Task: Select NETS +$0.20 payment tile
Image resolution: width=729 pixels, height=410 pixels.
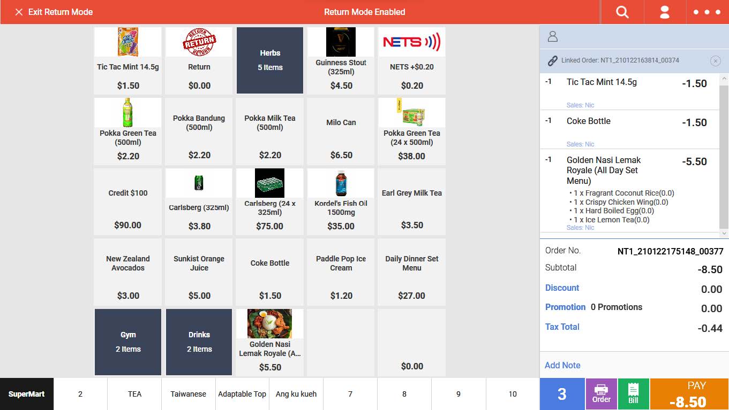Action: tap(412, 60)
